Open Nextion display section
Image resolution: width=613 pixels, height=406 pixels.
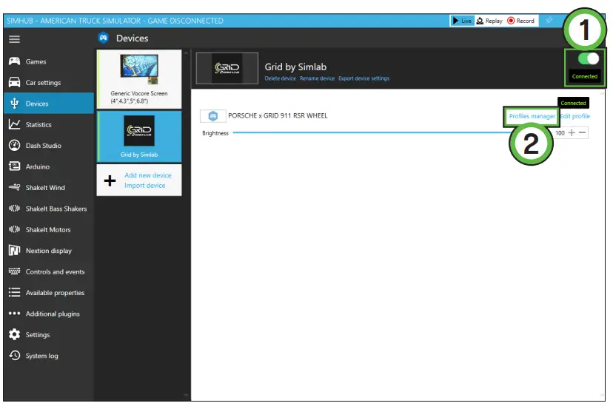48,250
